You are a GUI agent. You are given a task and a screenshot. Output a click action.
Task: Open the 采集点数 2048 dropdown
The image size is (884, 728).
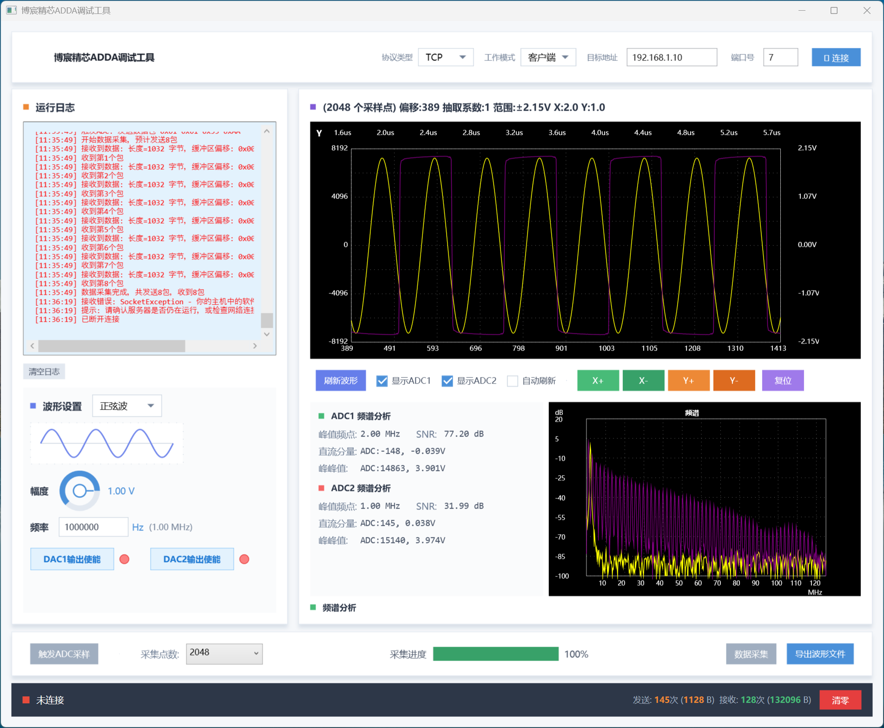224,653
